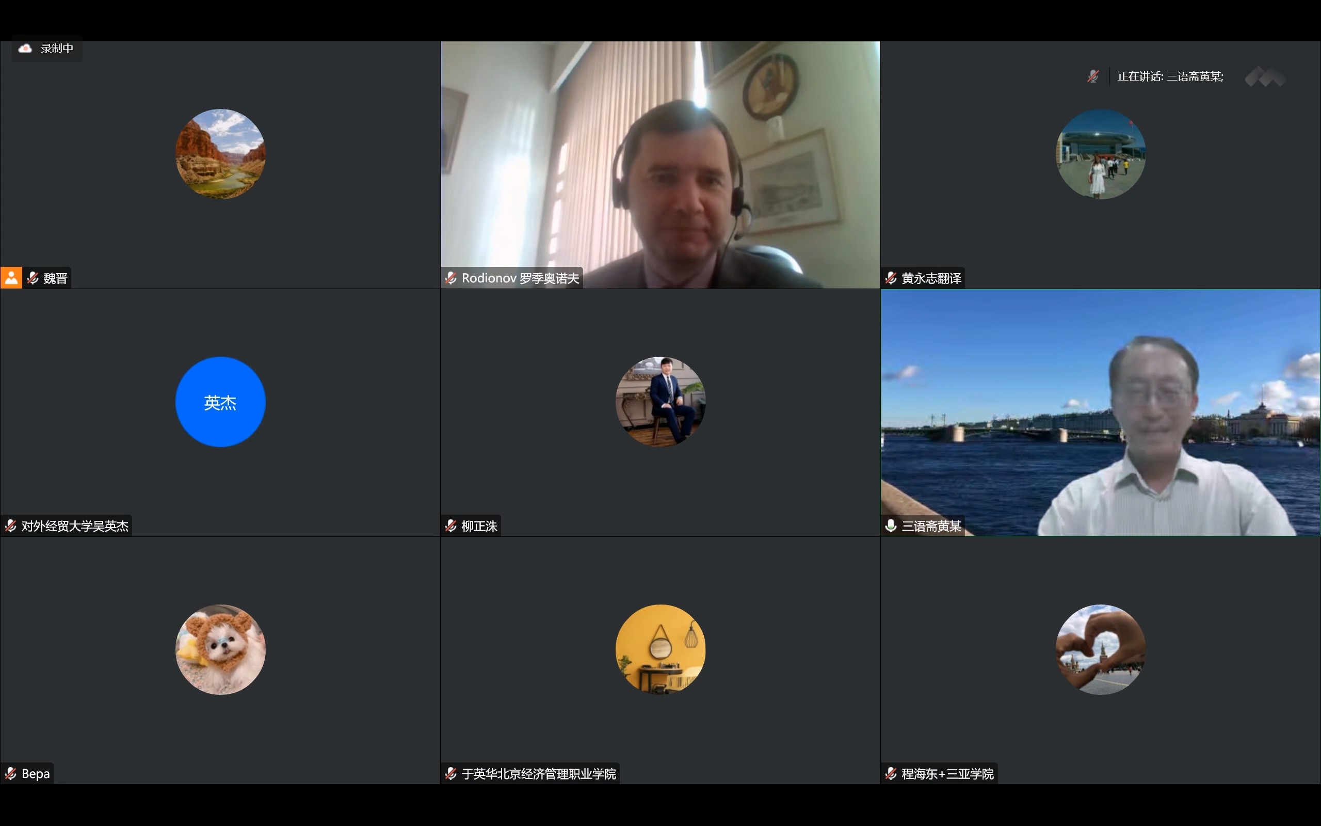This screenshot has height=826, width=1321.
Task: Click the name label 三语斋黄某
Action: click(x=931, y=526)
